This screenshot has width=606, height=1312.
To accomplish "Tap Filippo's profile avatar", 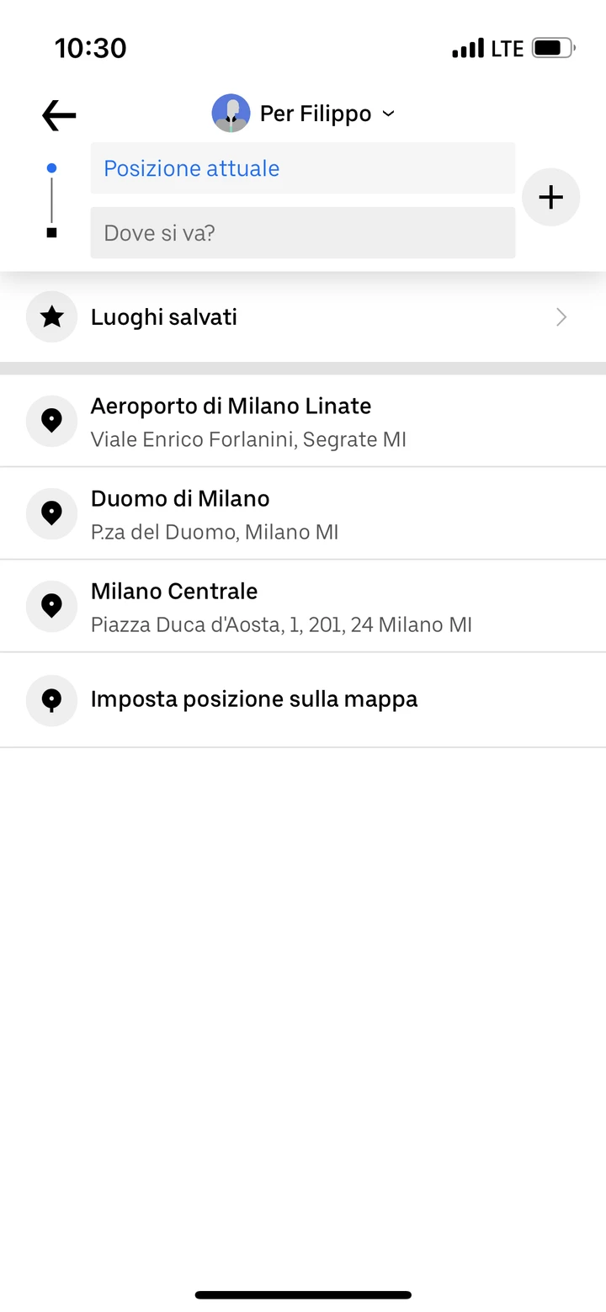I will [x=231, y=114].
